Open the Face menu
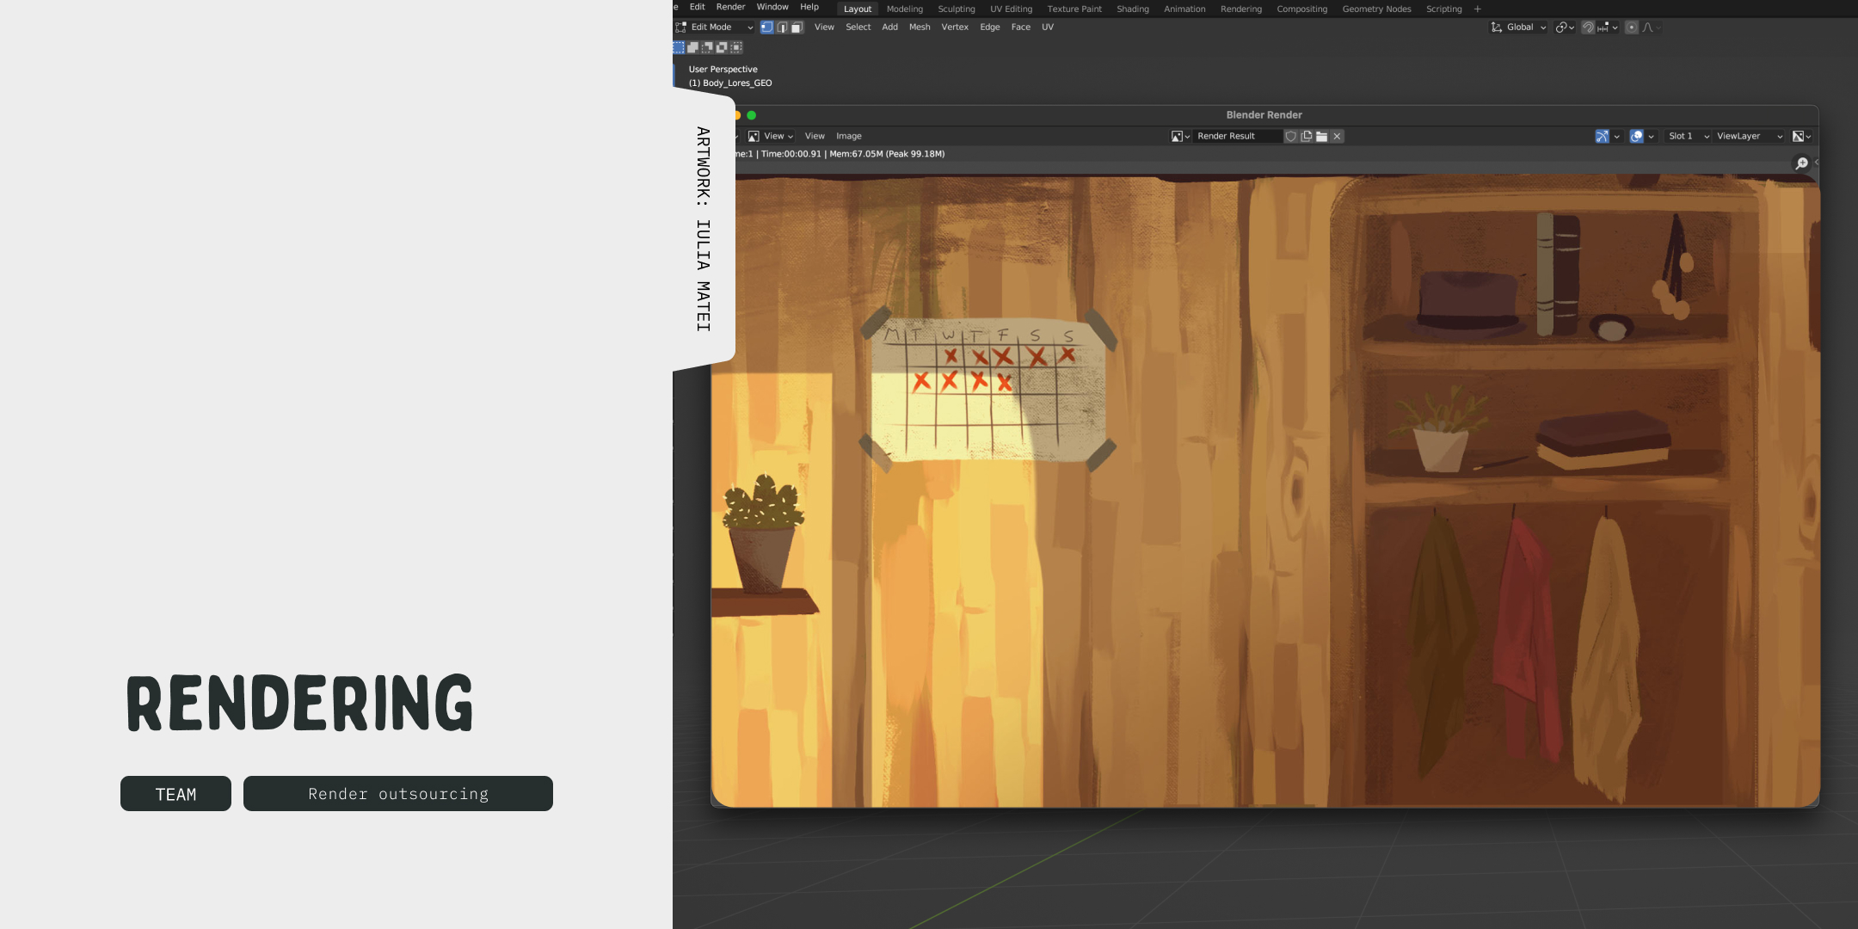 pos(1021,28)
